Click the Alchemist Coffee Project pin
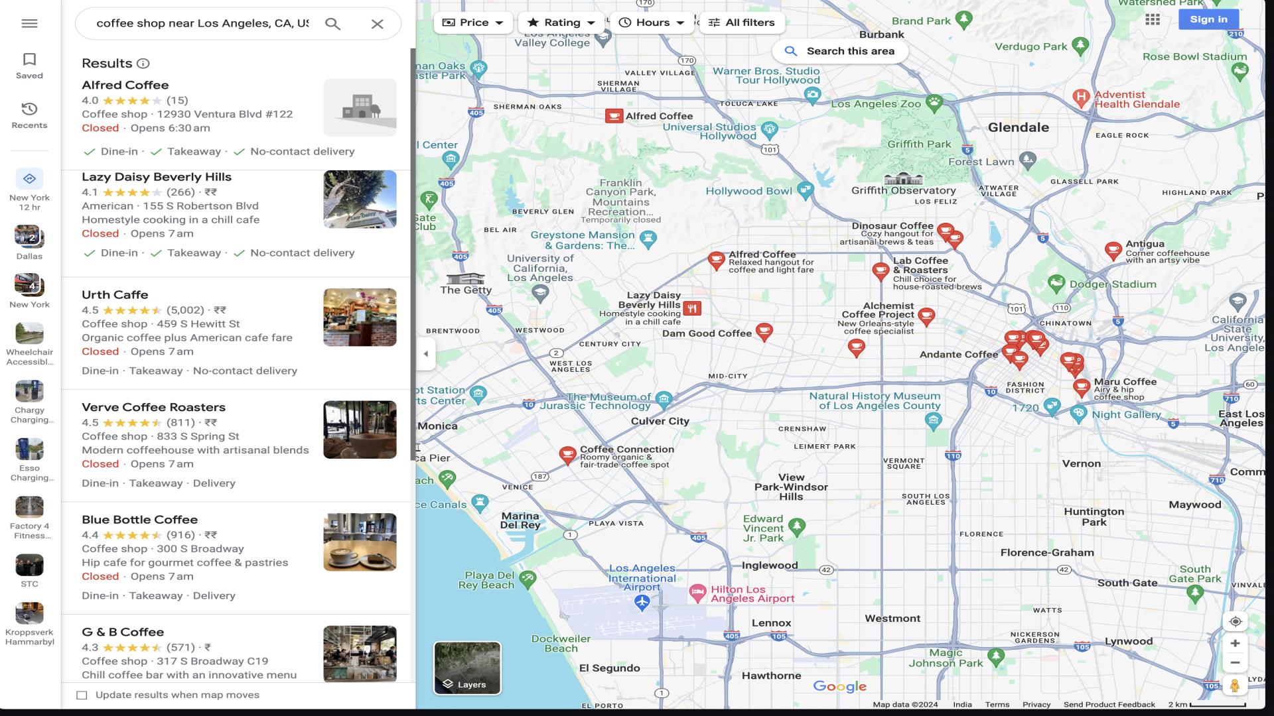The image size is (1274, 716). coord(926,316)
